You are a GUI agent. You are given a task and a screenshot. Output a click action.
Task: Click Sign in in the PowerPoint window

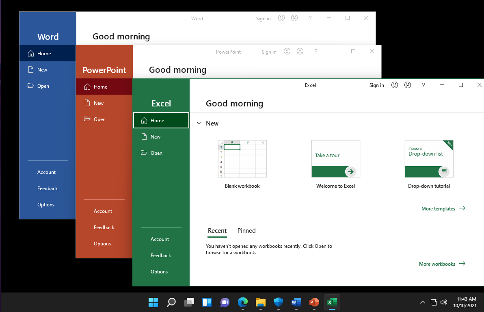point(269,52)
